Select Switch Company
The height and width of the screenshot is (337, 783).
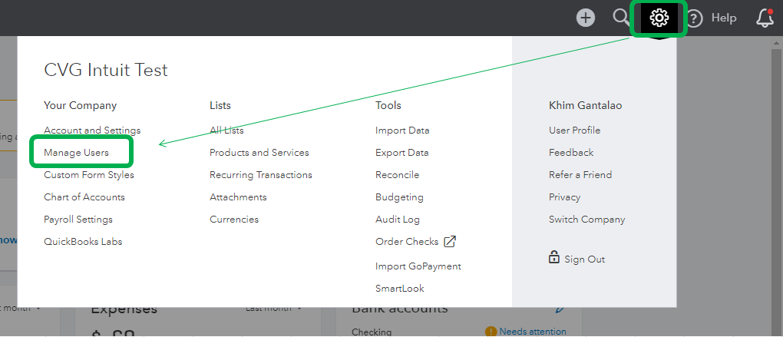pos(586,220)
